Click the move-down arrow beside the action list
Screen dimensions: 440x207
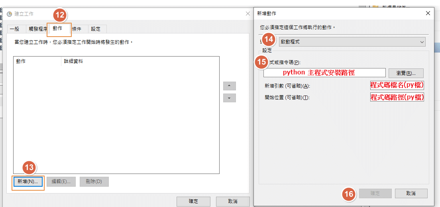pos(229,98)
